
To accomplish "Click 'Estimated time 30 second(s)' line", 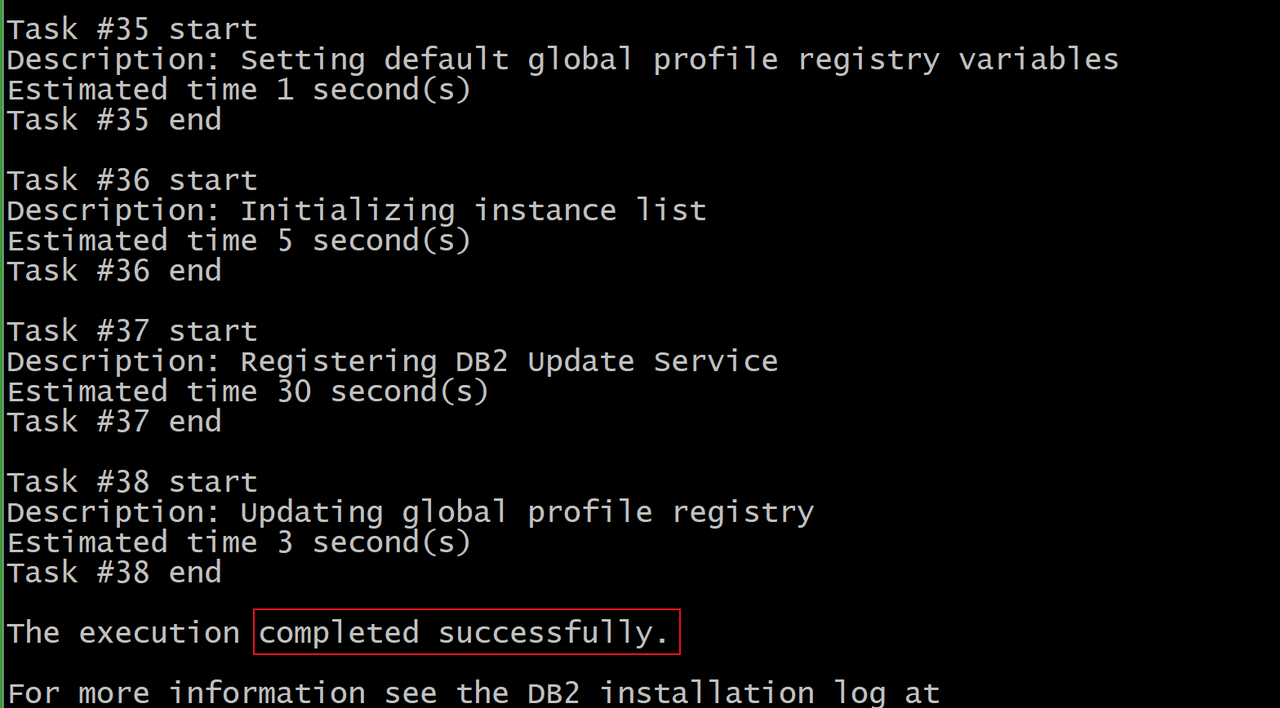I will click(x=248, y=392).
